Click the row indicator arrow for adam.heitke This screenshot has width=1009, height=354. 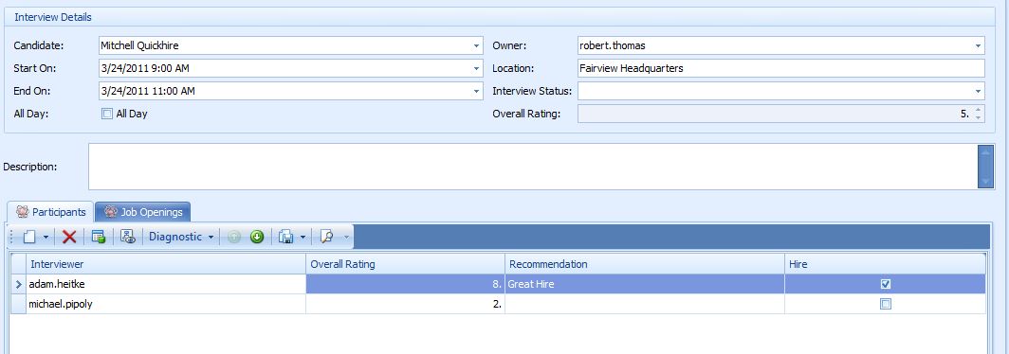(x=19, y=284)
